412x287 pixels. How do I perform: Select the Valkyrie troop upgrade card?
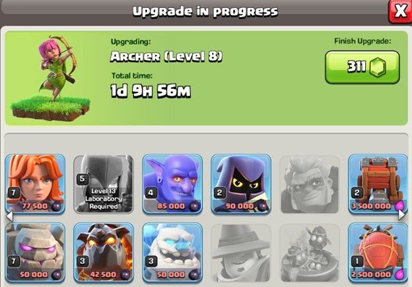[x=35, y=184]
